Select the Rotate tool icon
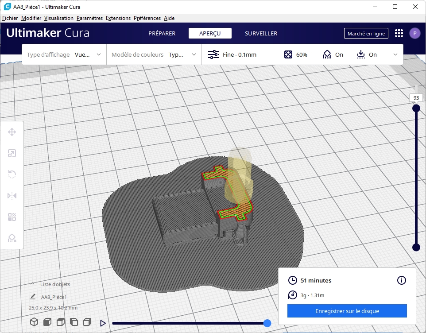The image size is (426, 333). (12, 174)
